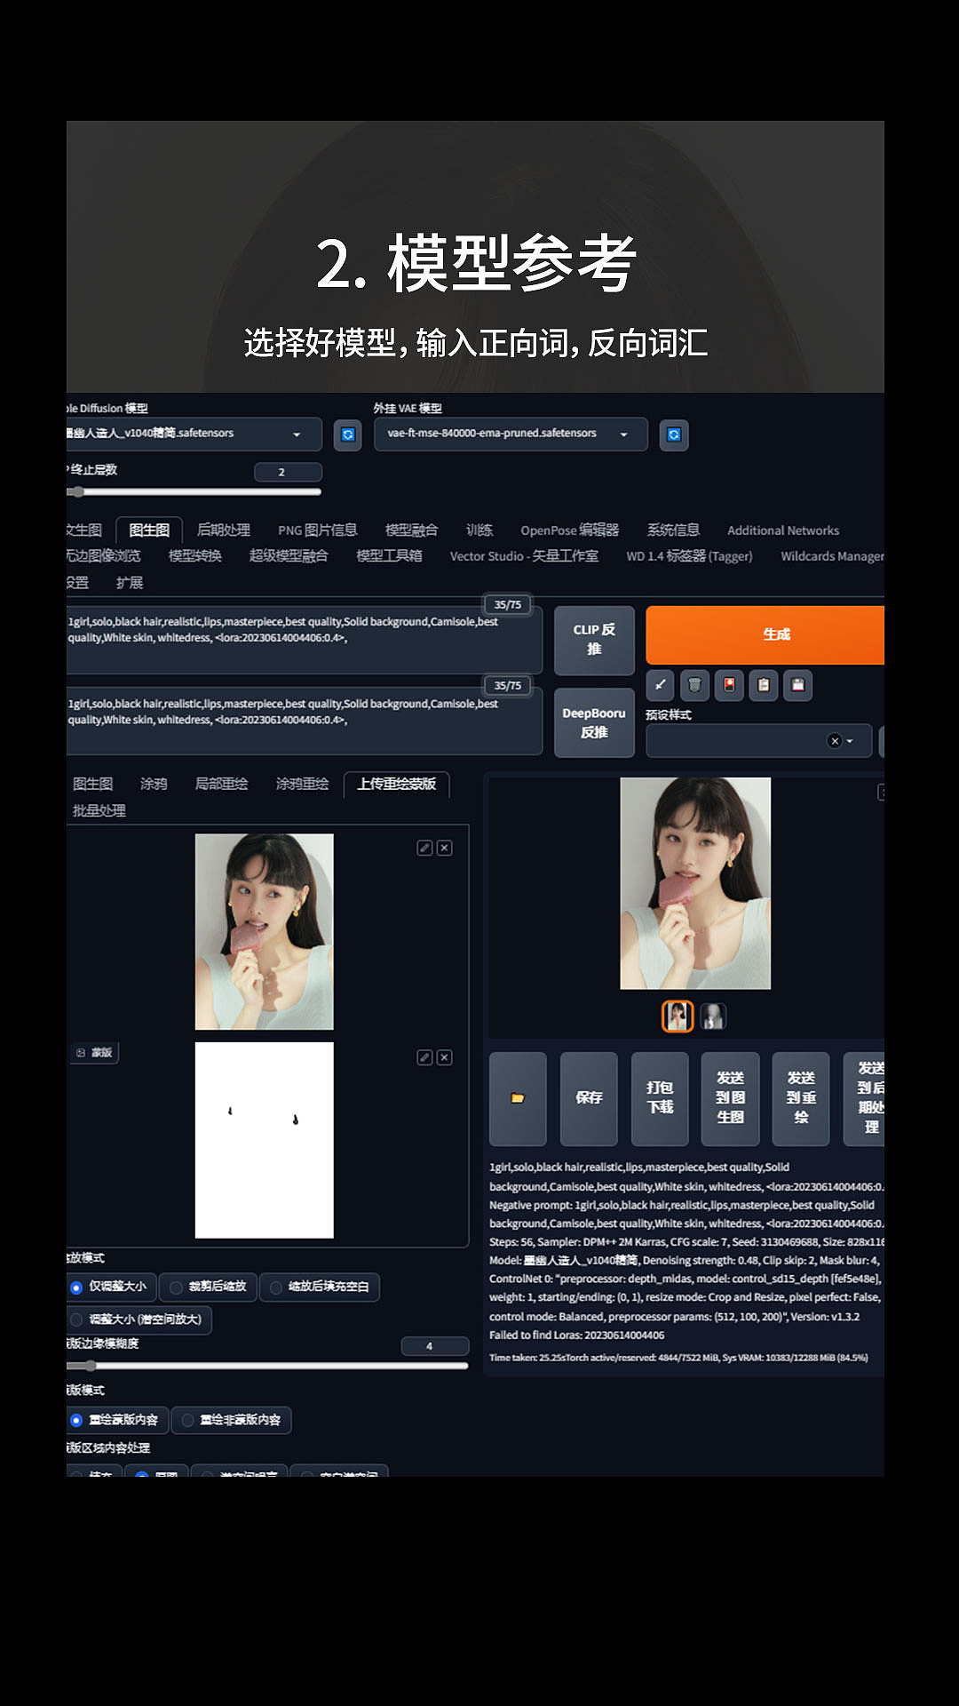Click the uploaded source portrait image
The height and width of the screenshot is (1706, 959).
265,931
